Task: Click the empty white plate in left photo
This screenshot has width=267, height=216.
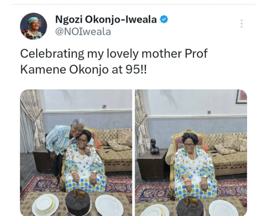Action: pos(109,205)
